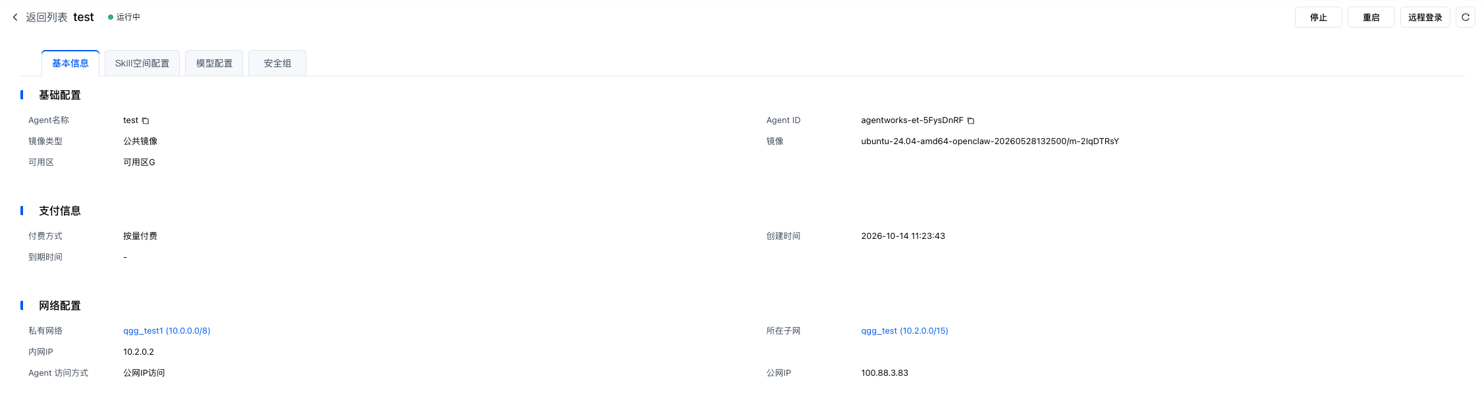Click the public IP 100.88.3.83
This screenshot has height=410, width=1484.
[885, 373]
